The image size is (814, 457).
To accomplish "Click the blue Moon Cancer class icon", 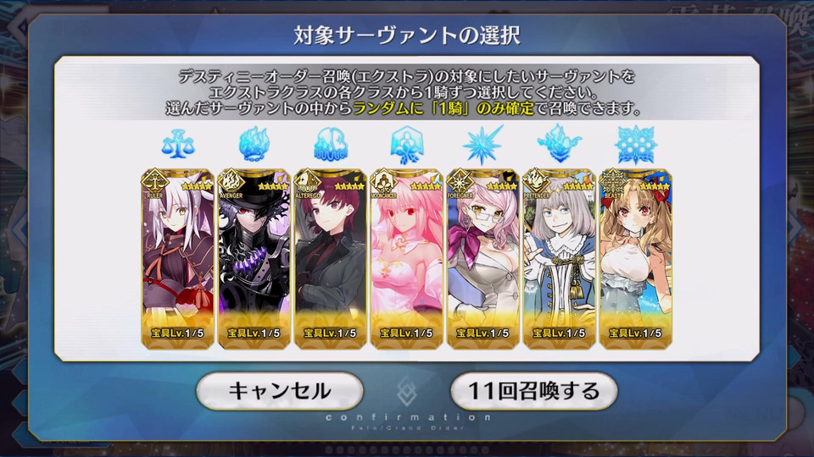I will coord(406,145).
